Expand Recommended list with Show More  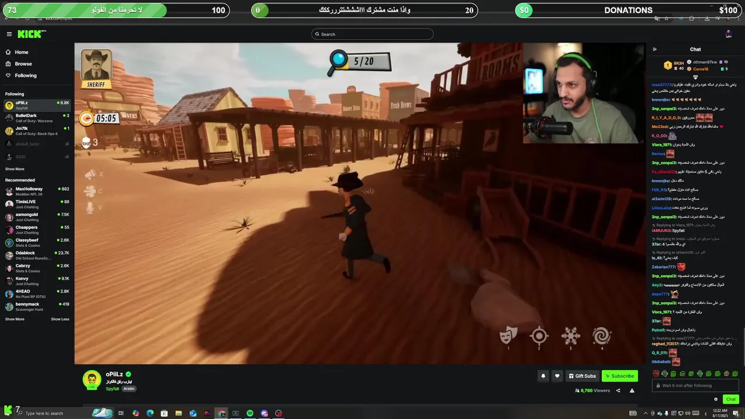click(x=15, y=319)
